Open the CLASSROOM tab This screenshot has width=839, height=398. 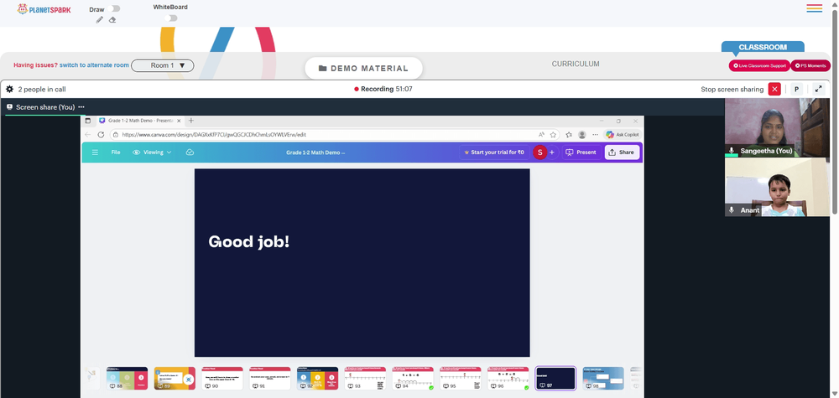763,47
